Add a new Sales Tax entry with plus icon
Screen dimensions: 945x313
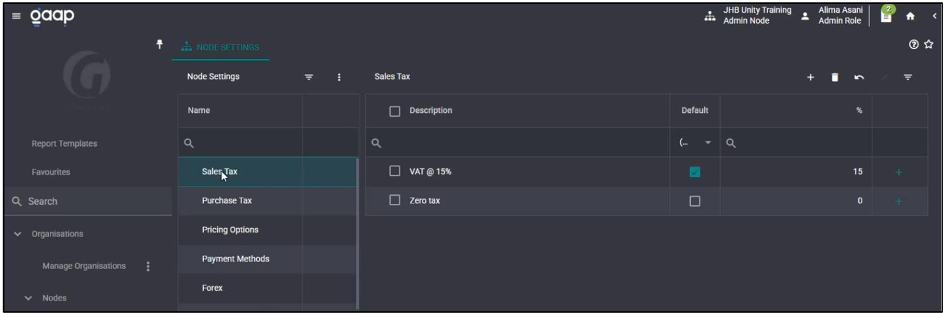pyautogui.click(x=811, y=77)
